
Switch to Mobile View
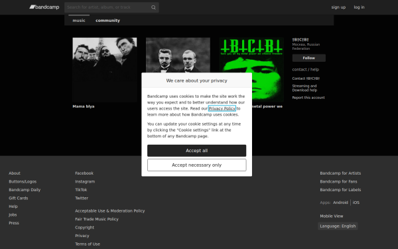click(x=331, y=216)
